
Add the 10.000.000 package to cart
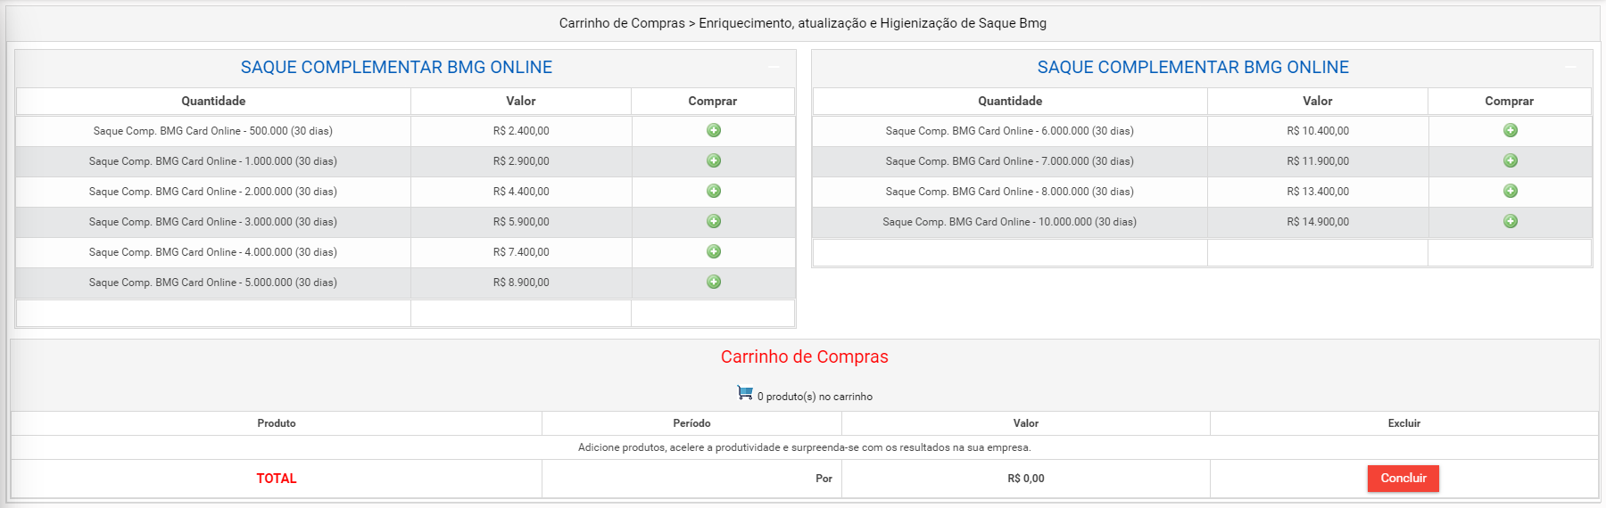[1511, 221]
